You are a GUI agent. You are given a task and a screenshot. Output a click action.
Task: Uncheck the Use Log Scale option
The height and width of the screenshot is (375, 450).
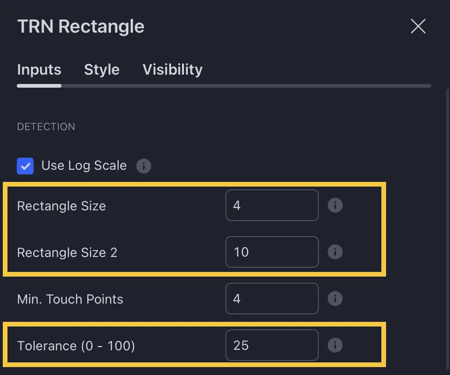click(x=25, y=166)
